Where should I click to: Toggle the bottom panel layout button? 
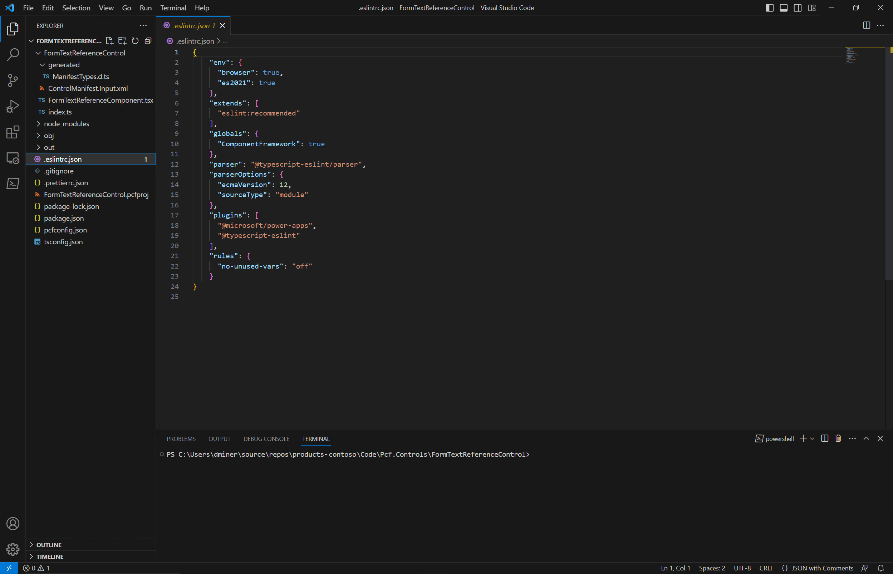[x=784, y=8]
